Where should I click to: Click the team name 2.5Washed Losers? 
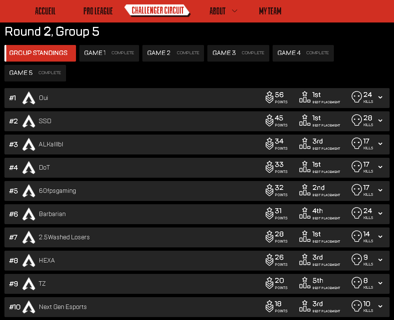[x=64, y=237]
